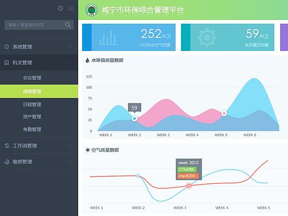Select the blue data point at WEEK 2
The height and width of the screenshot is (216, 288).
click(135, 119)
